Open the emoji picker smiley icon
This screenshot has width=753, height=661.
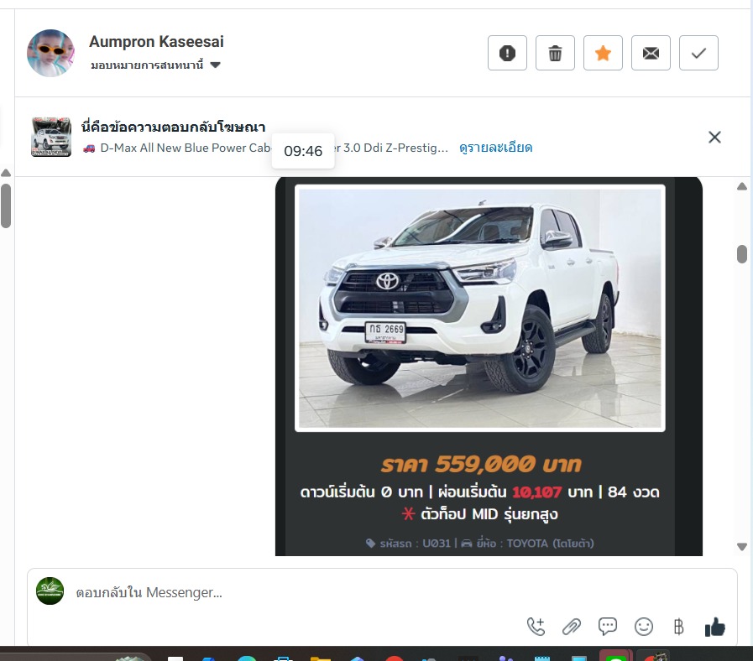[x=644, y=627]
